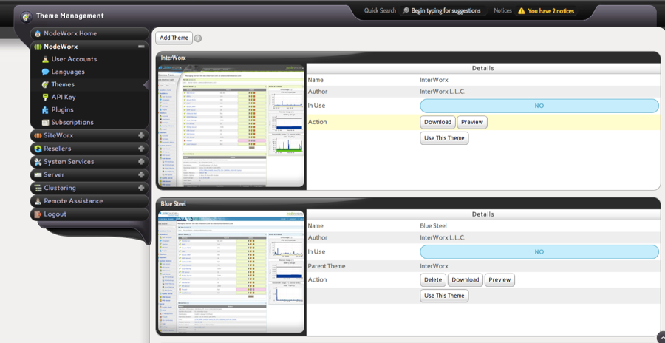Download the Blue Steel theme

tap(465, 280)
